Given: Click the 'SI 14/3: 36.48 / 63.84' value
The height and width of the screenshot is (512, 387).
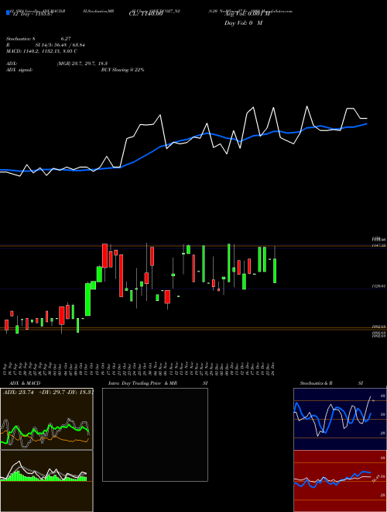Looking at the screenshot, I should pyautogui.click(x=60, y=45).
